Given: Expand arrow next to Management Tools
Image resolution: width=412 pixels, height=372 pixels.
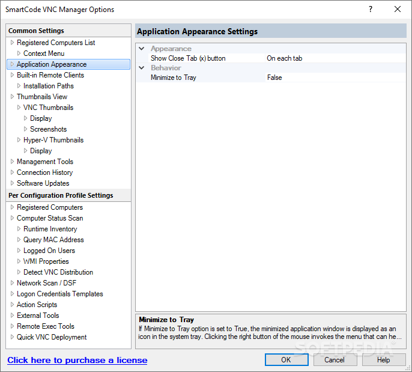Looking at the screenshot, I should [x=12, y=162].
